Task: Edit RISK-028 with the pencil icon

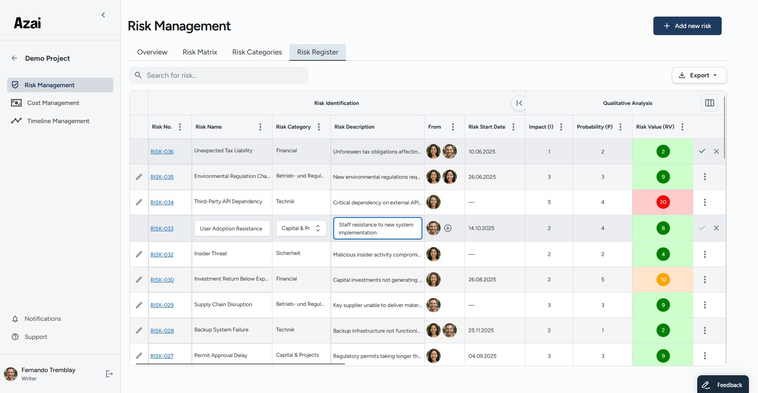Action: pos(139,330)
